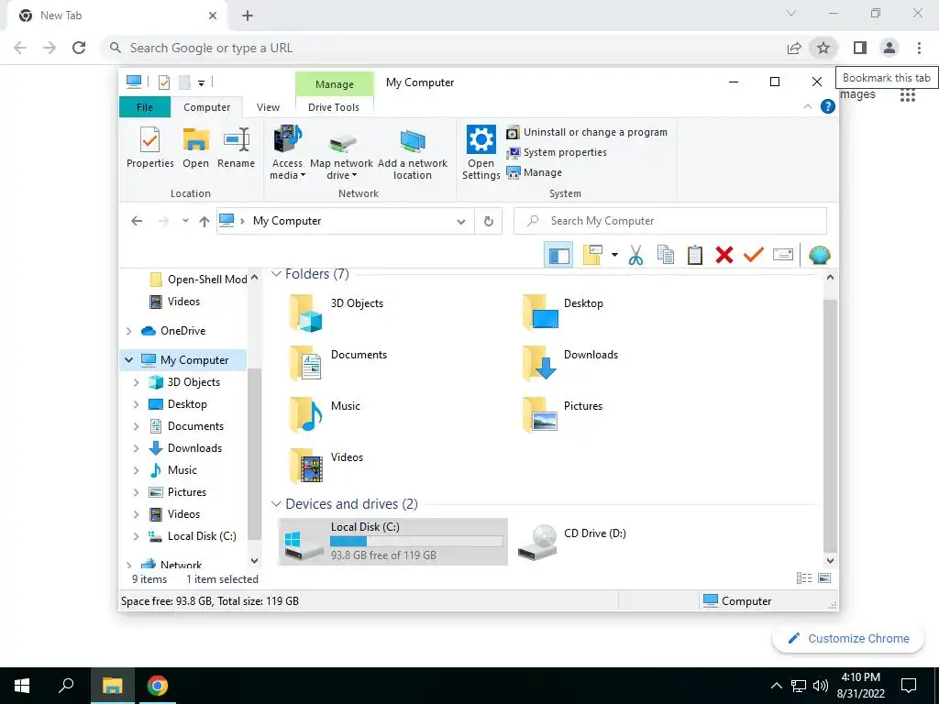939x704 pixels.
Task: Click the Cut scissors icon
Action: 635,256
